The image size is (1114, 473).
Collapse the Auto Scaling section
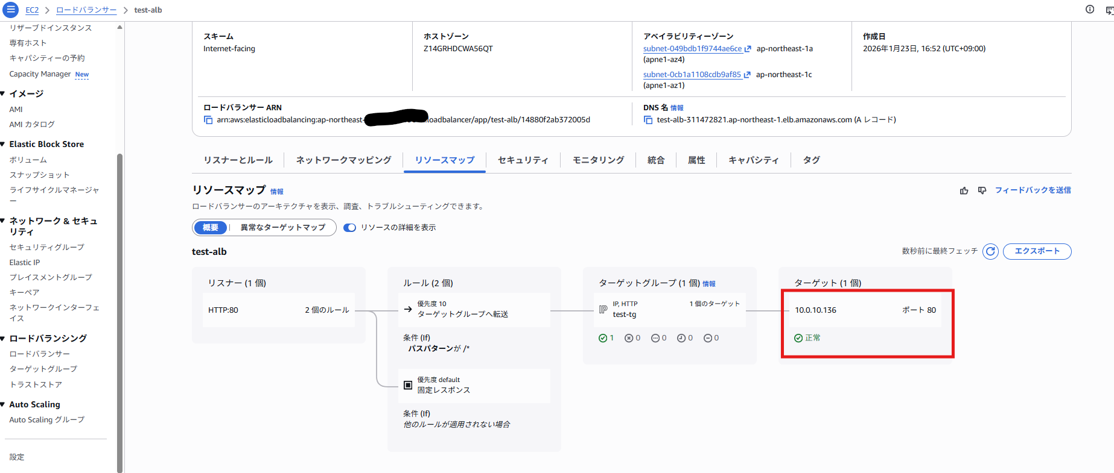(x=3, y=404)
